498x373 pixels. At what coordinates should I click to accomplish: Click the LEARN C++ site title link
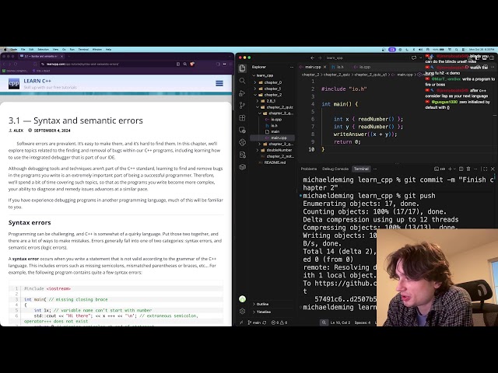pyautogui.click(x=37, y=81)
